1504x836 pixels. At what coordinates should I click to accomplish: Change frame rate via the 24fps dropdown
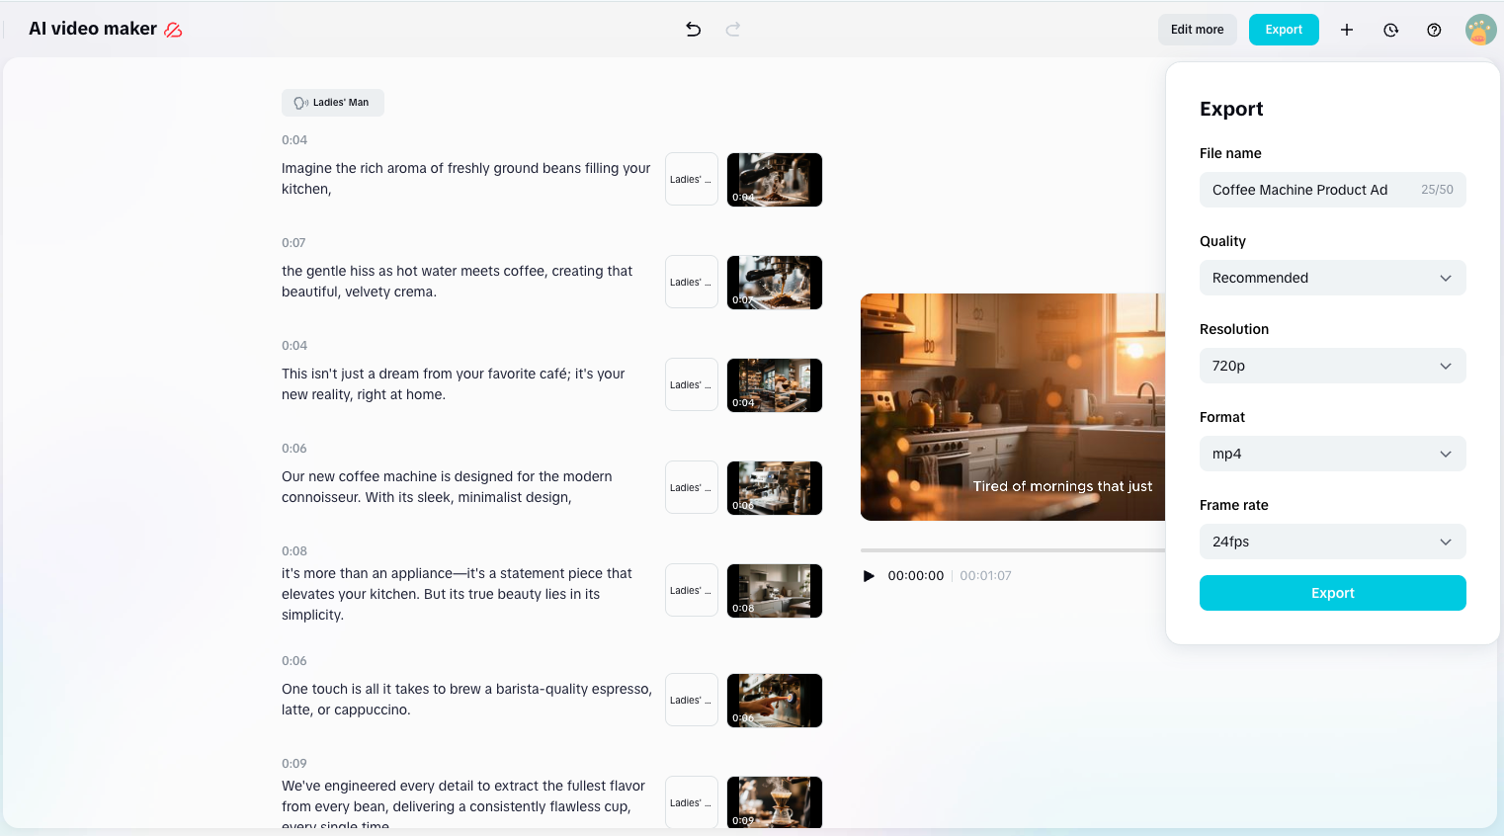pyautogui.click(x=1332, y=542)
